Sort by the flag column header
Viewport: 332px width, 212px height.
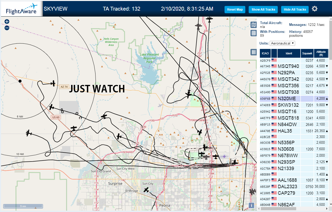click(x=274, y=53)
